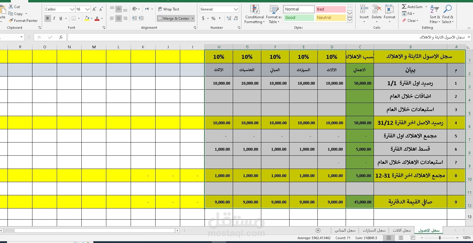
Task: Click into the formula bar text
Action: (x=442, y=37)
